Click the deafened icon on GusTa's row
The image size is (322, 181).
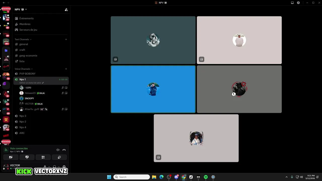pyautogui.click(x=66, y=109)
